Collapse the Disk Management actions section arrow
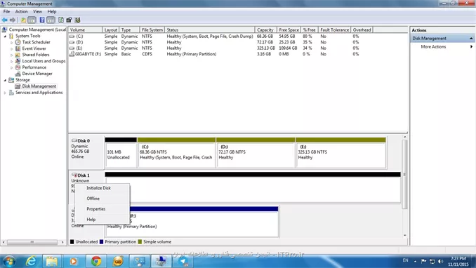Screen dimensions: 476x268 point(471,39)
